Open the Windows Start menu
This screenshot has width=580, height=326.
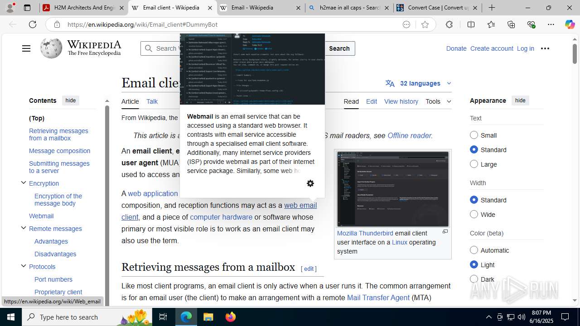[11, 317]
